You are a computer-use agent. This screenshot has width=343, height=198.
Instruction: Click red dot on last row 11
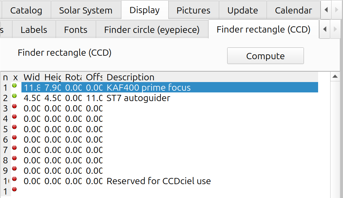pyautogui.click(x=15, y=189)
